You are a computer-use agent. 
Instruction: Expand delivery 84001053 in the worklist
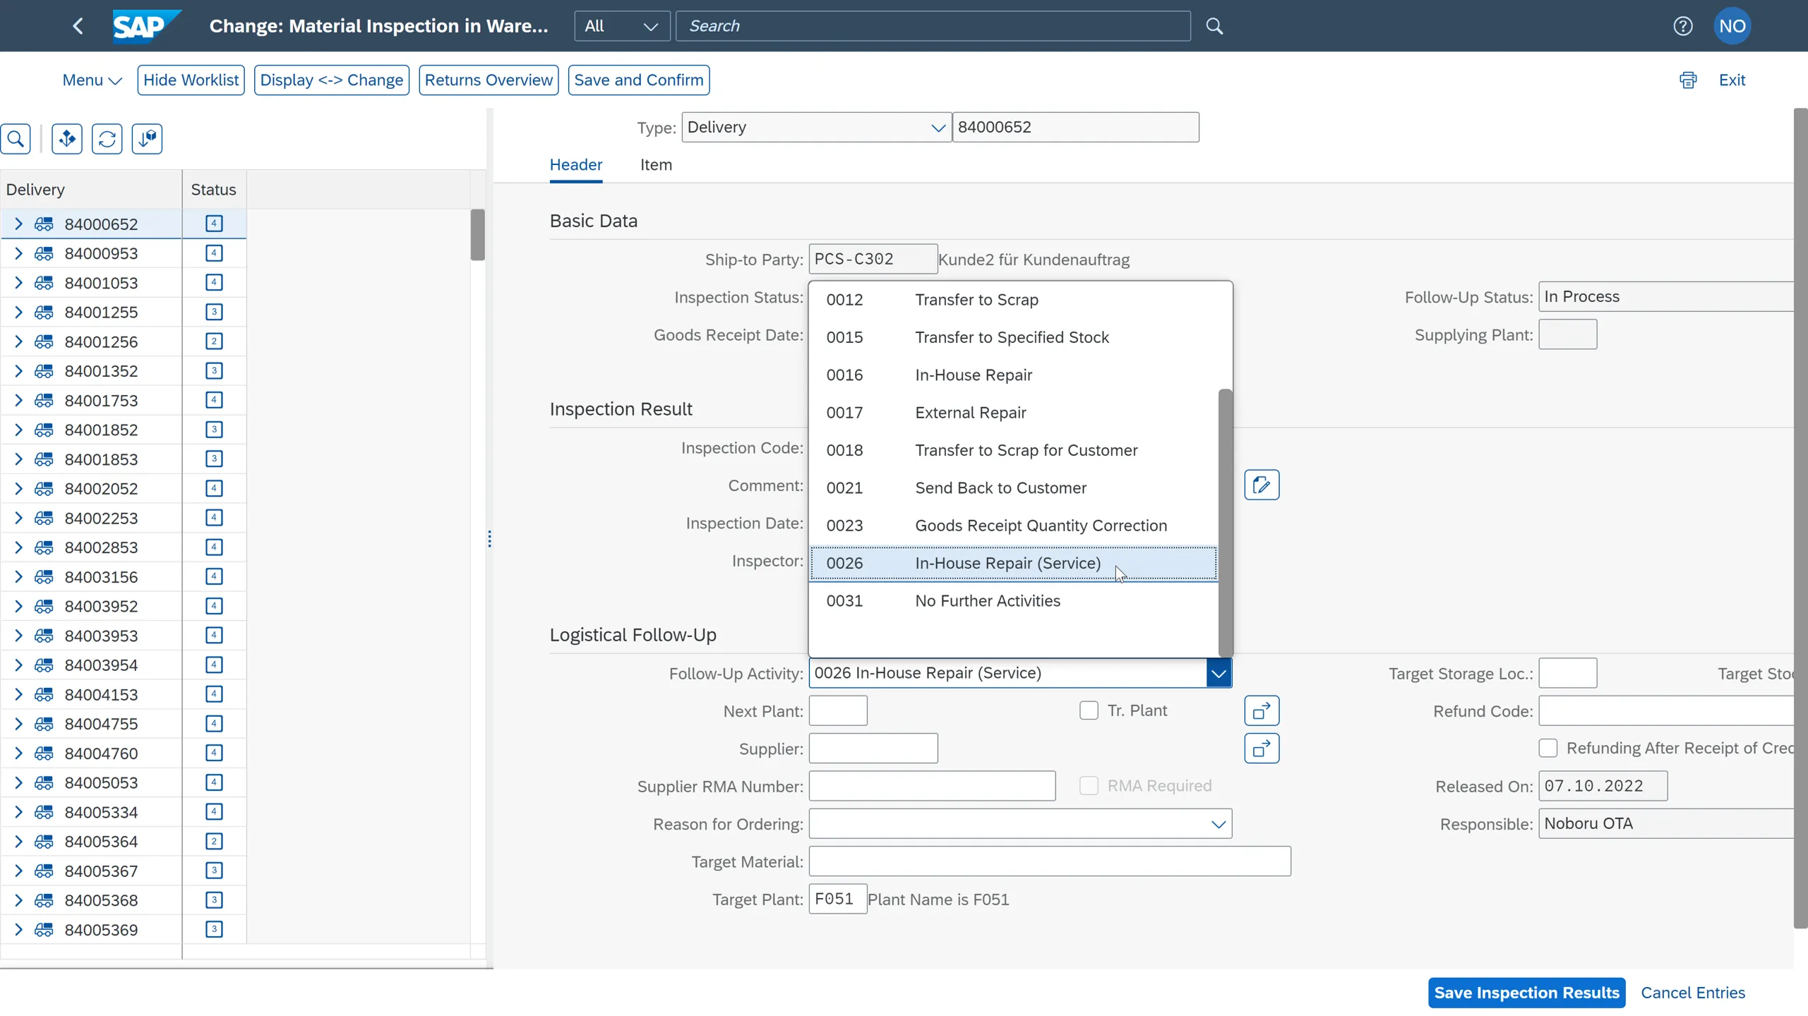click(x=18, y=282)
